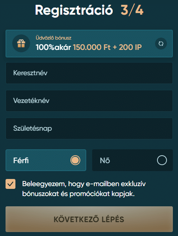Viewport: 178px width, 236px height.
Task: Choose the Férfi gender option label
Action: click(x=21, y=160)
